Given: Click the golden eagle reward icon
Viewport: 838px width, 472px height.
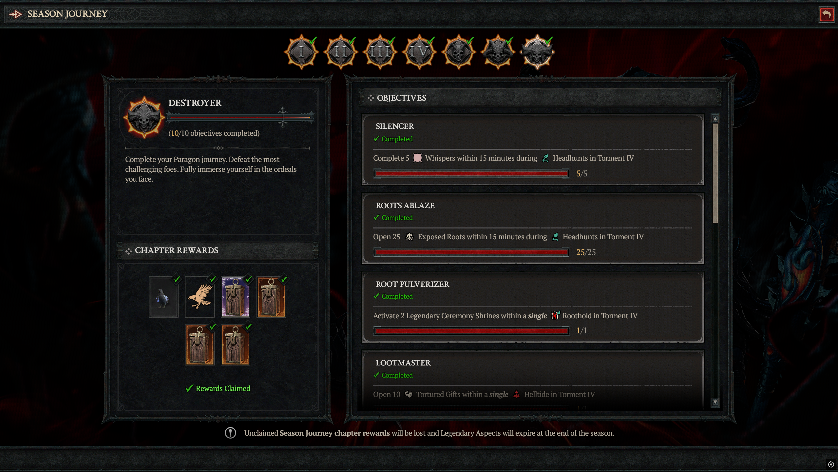Looking at the screenshot, I should 200,297.
